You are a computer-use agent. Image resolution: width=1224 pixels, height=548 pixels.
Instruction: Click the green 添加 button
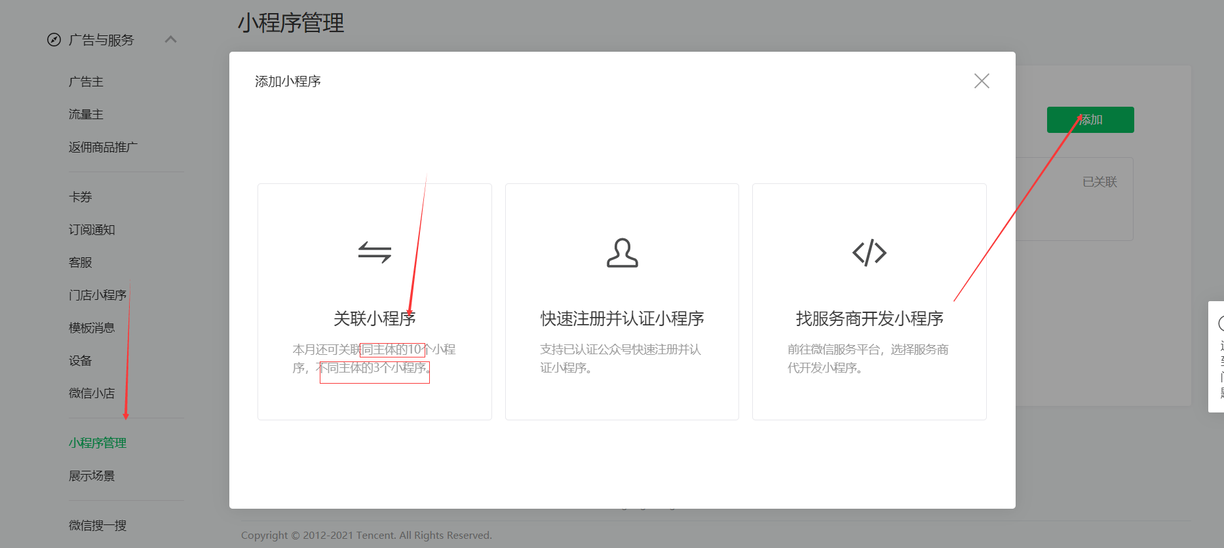pos(1090,120)
